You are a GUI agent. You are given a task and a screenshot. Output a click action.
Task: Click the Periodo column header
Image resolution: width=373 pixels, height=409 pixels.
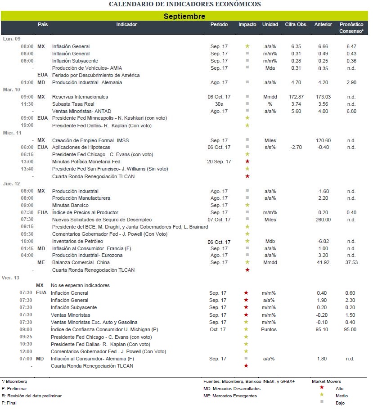pyautogui.click(x=219, y=24)
